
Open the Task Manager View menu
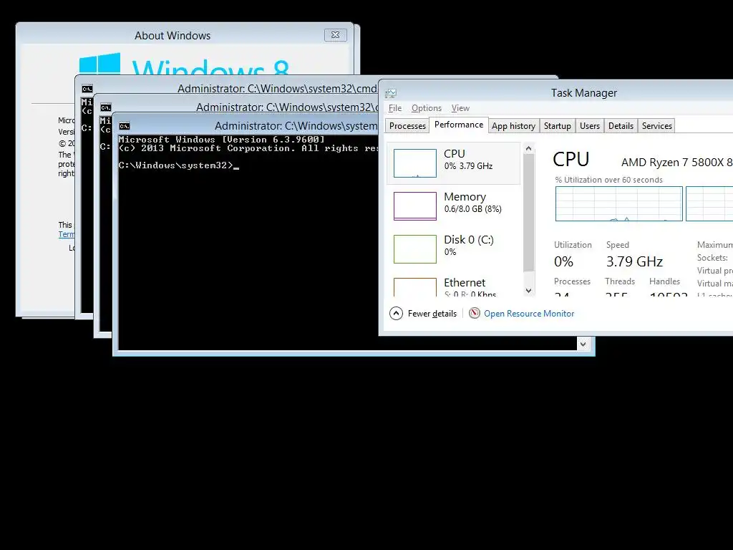[x=460, y=108]
